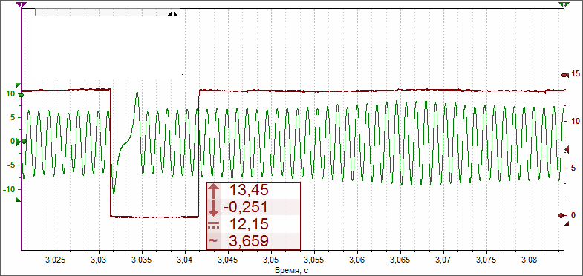
Task: Click the left zoom arrow on overview bar
Action: pos(170,14)
